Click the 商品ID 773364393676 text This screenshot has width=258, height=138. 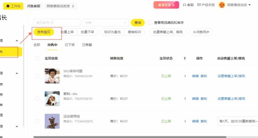click(x=78, y=122)
